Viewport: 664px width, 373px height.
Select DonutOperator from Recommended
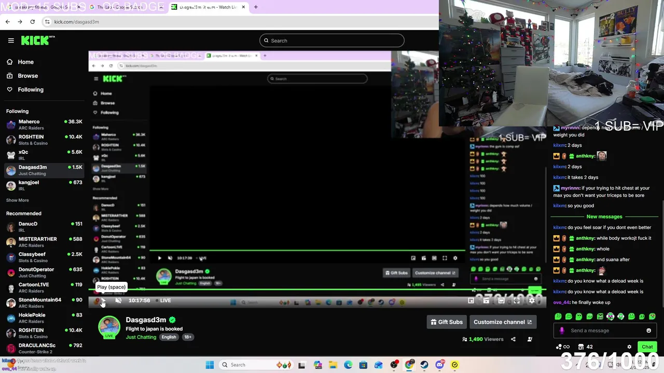tap(44, 272)
